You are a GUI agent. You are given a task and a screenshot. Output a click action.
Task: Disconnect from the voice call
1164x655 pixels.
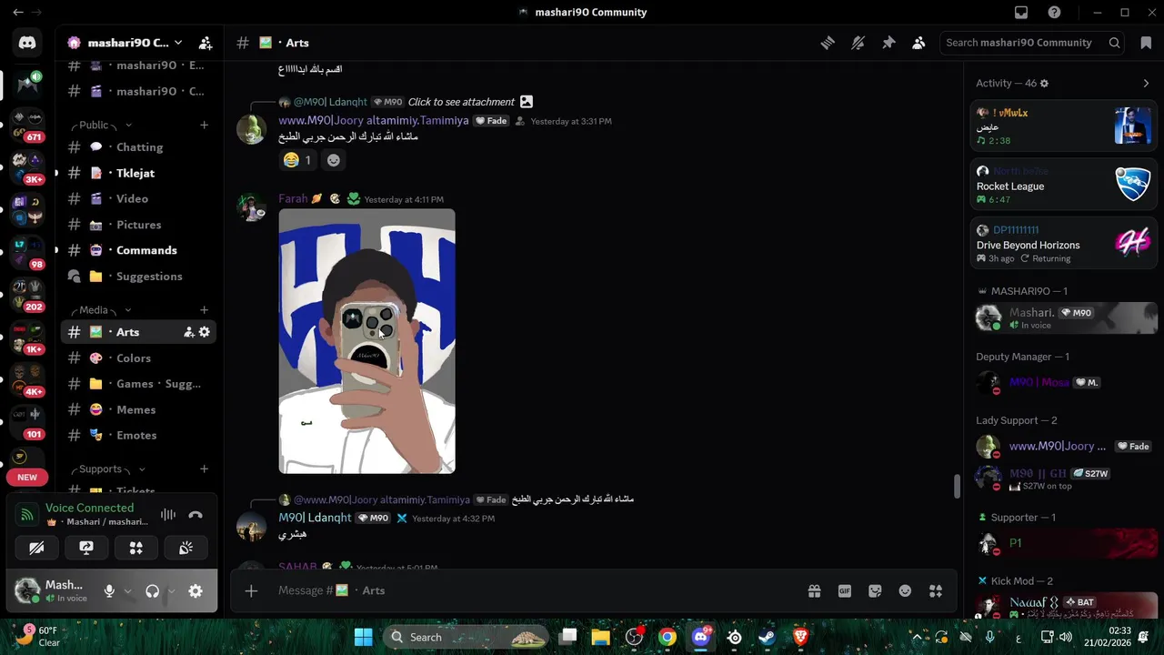(x=196, y=515)
